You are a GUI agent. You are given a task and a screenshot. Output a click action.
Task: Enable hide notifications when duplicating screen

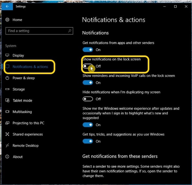(x=88, y=99)
